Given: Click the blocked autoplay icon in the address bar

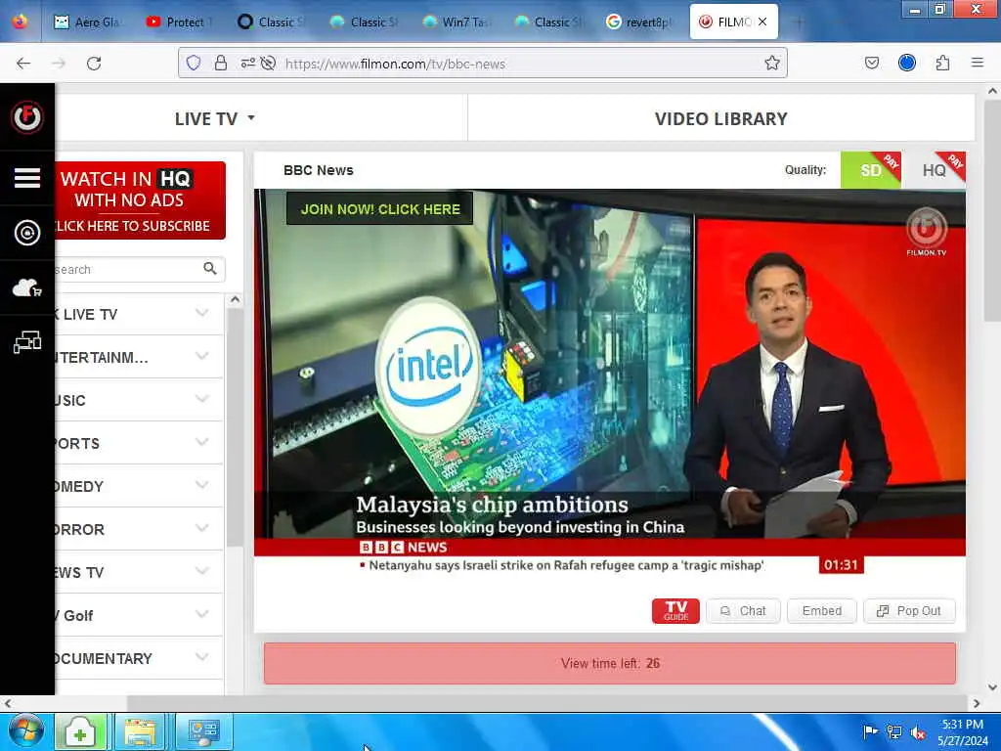Looking at the screenshot, I should point(268,63).
